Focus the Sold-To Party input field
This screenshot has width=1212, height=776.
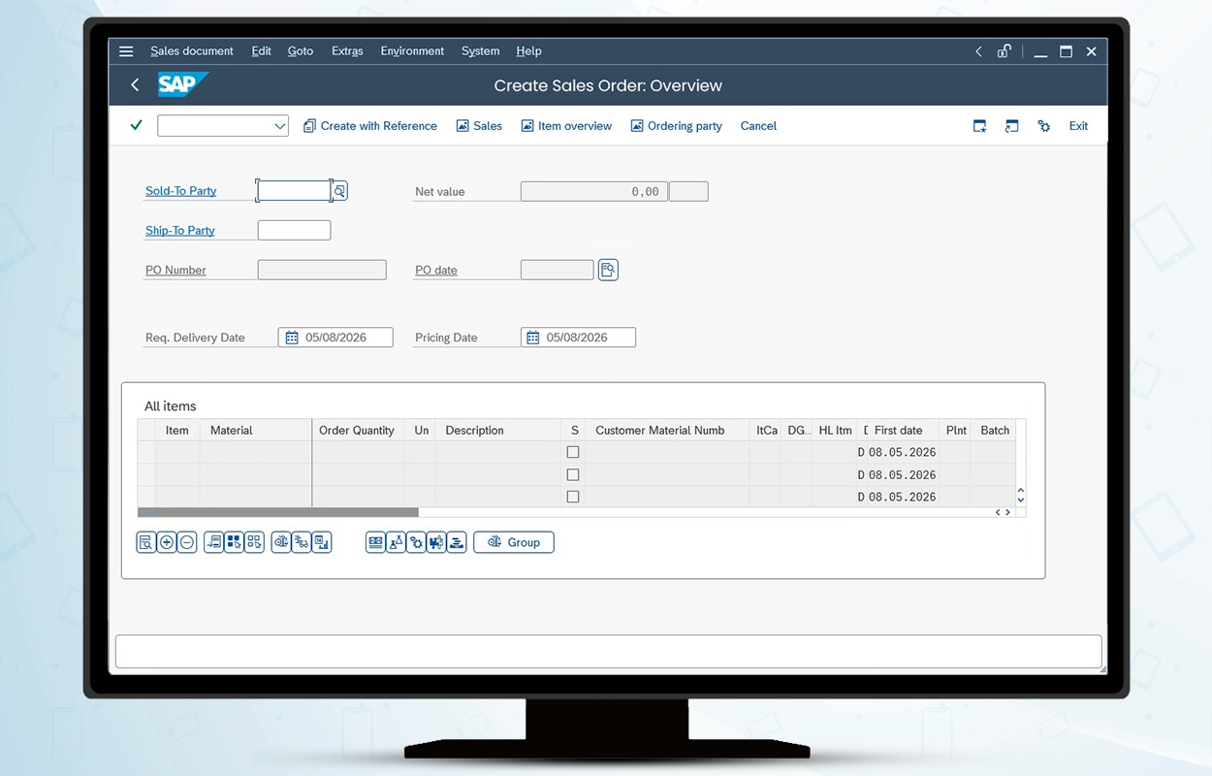[294, 191]
